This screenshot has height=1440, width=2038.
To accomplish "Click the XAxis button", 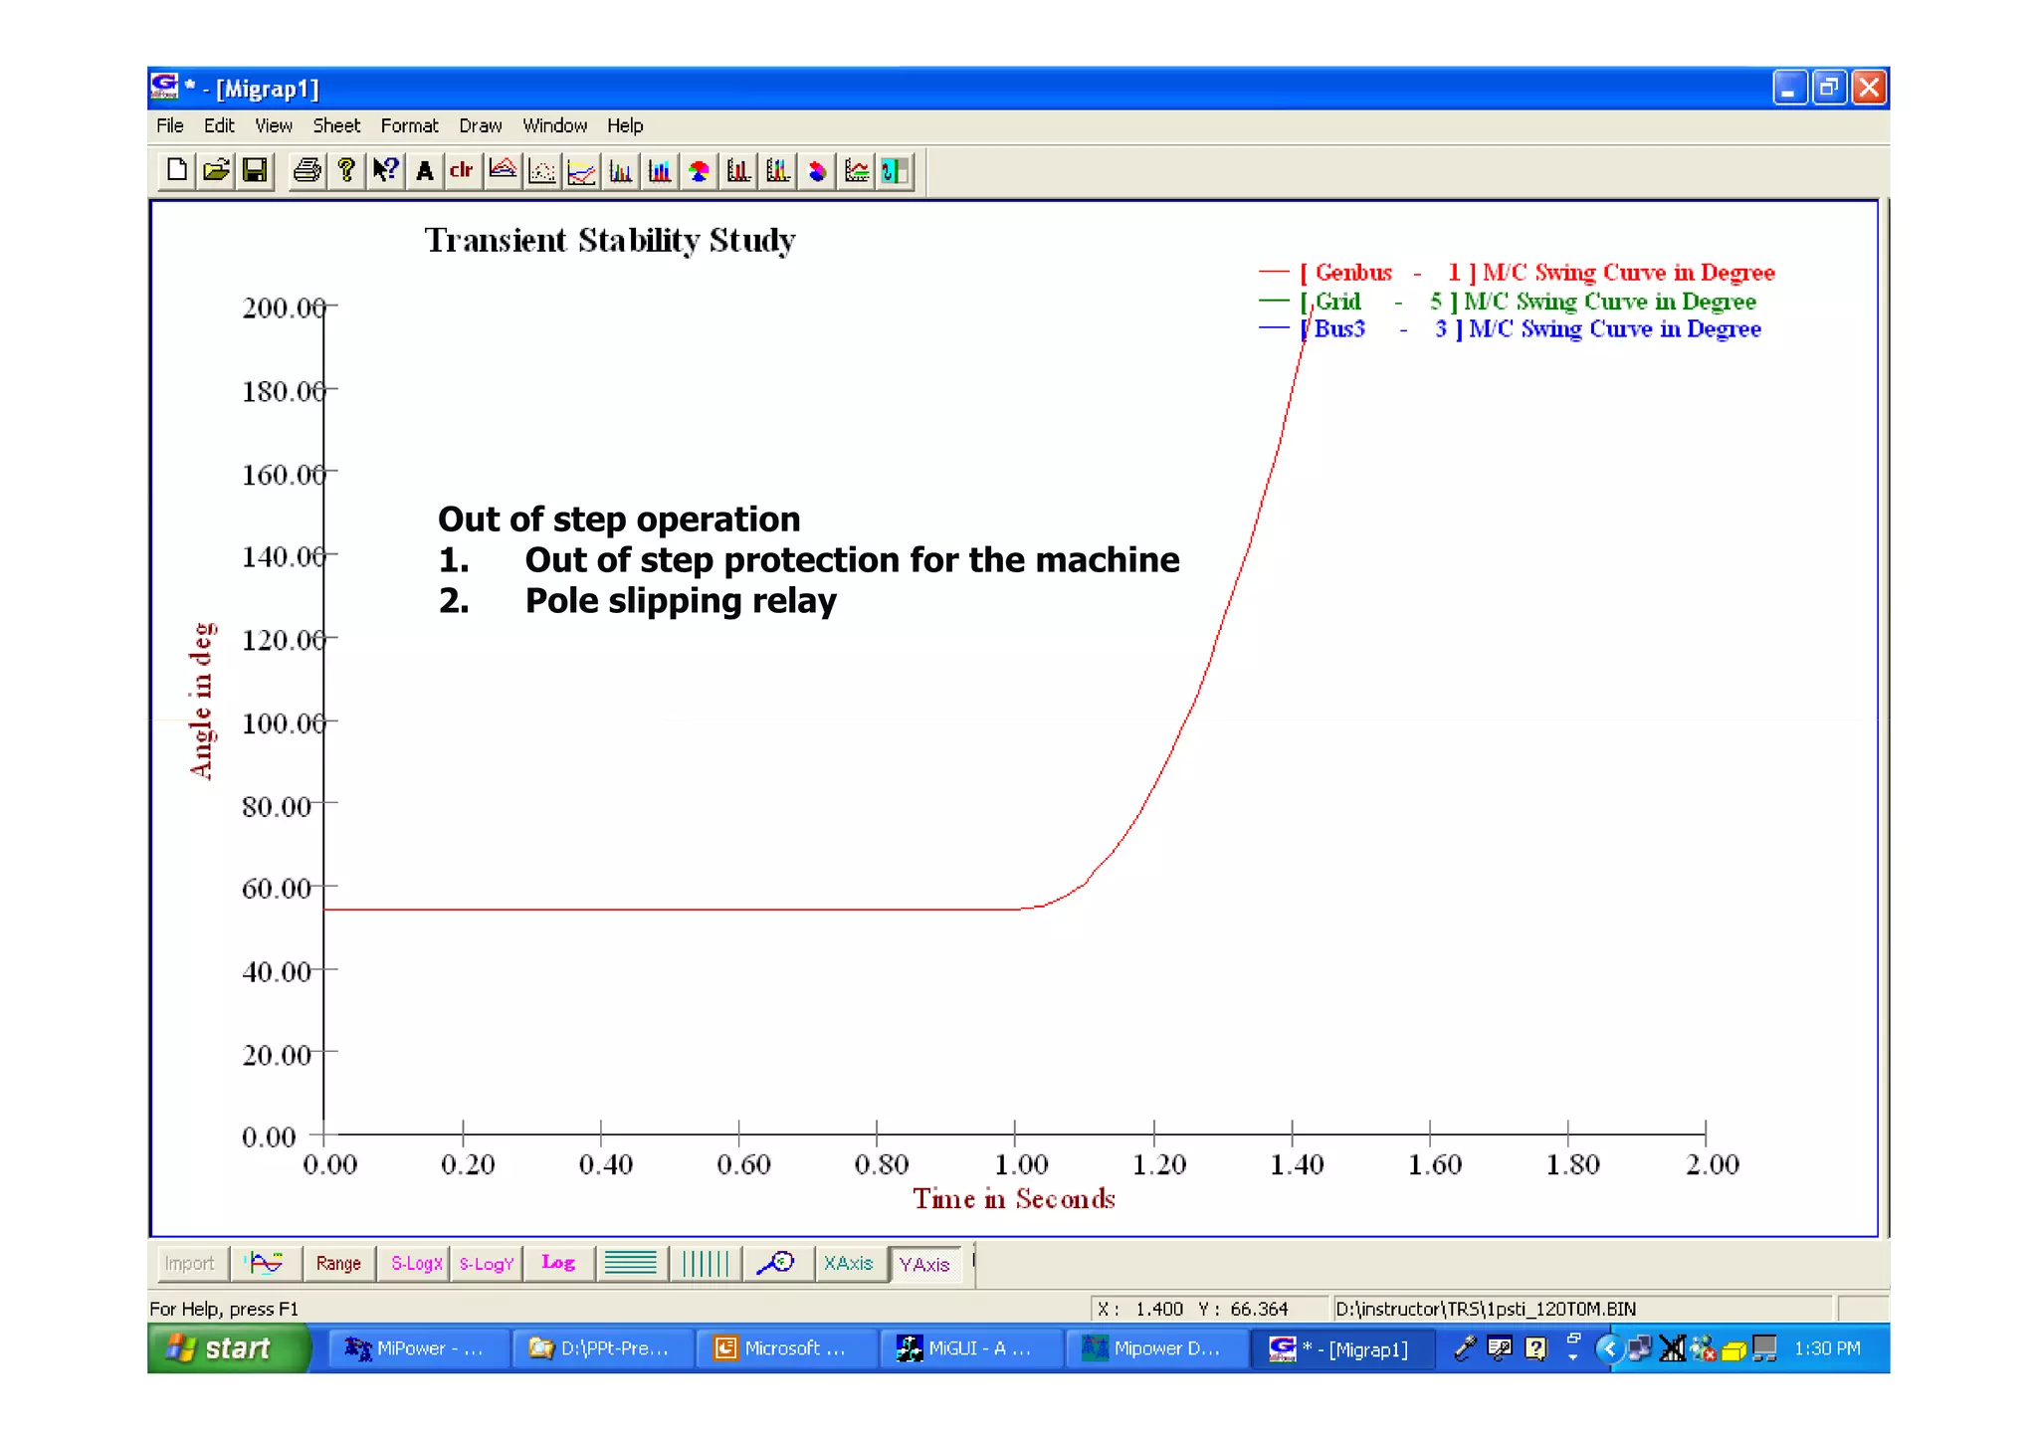I will [848, 1264].
